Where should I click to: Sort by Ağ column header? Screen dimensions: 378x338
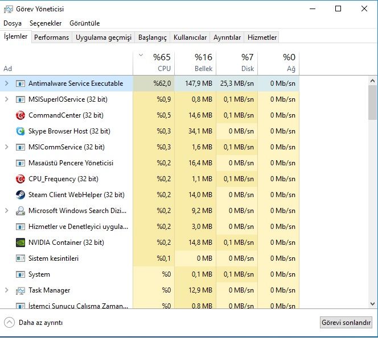tap(278, 63)
